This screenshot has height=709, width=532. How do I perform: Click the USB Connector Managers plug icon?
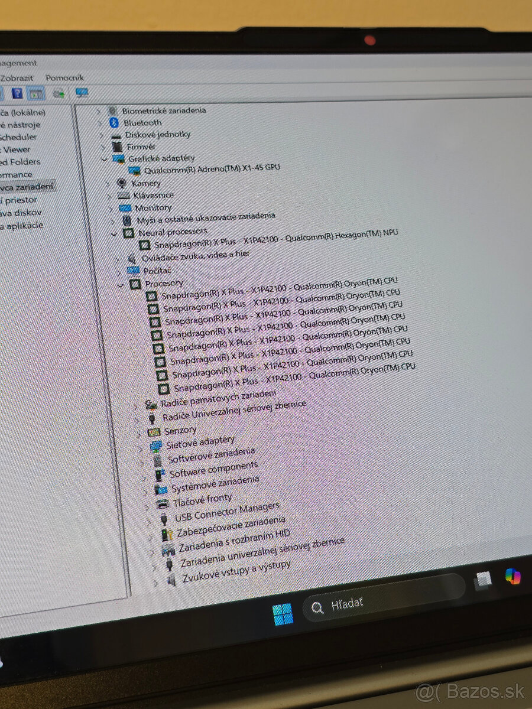165,519
